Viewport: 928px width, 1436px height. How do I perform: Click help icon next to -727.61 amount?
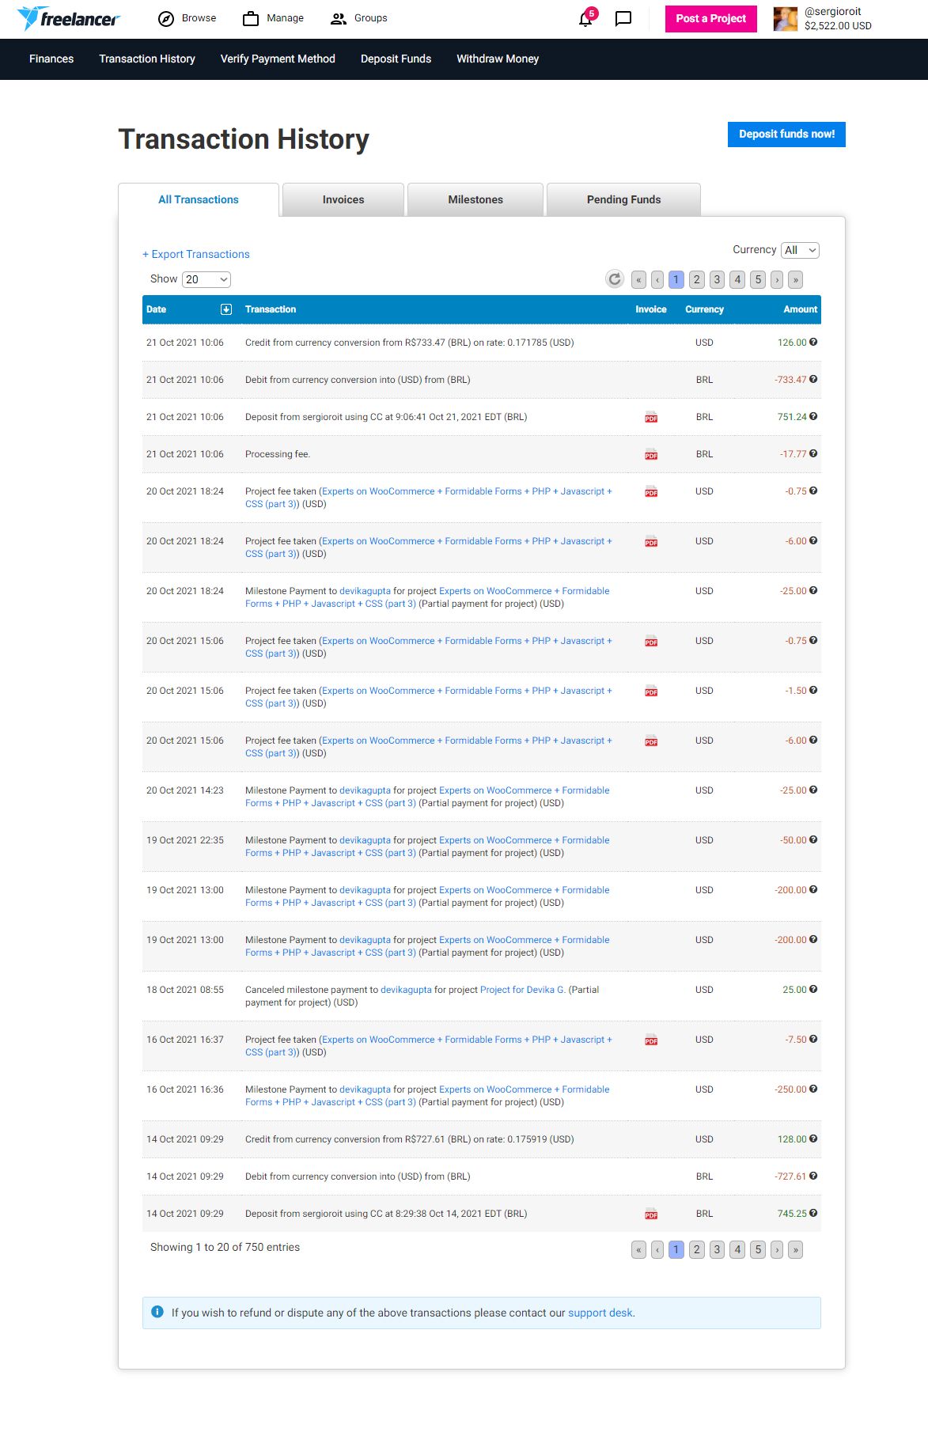tap(813, 1176)
